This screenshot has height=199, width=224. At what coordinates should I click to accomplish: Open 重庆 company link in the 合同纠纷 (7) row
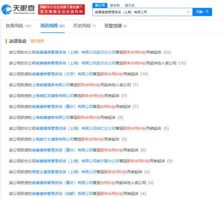pos(62,107)
